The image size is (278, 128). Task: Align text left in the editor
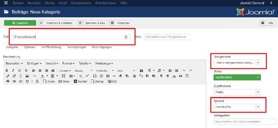pos(34,70)
